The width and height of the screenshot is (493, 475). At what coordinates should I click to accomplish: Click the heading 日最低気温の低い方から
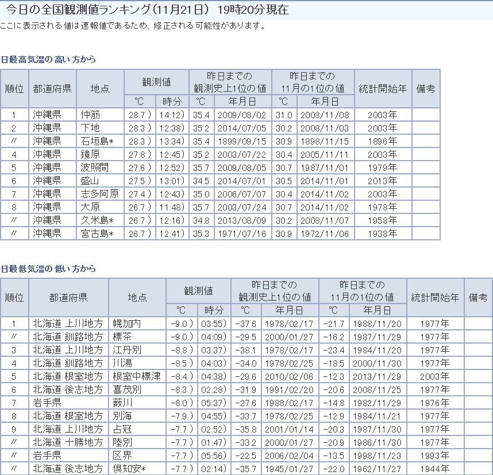[48, 268]
